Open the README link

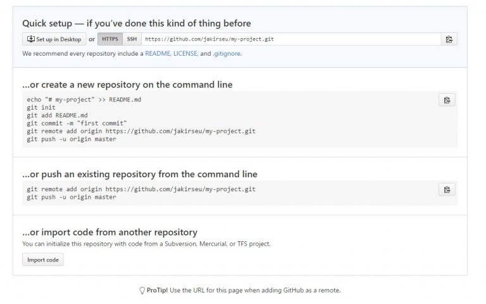tap(158, 54)
